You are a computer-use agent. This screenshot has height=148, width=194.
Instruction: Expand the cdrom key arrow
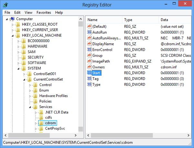[x=36, y=123]
